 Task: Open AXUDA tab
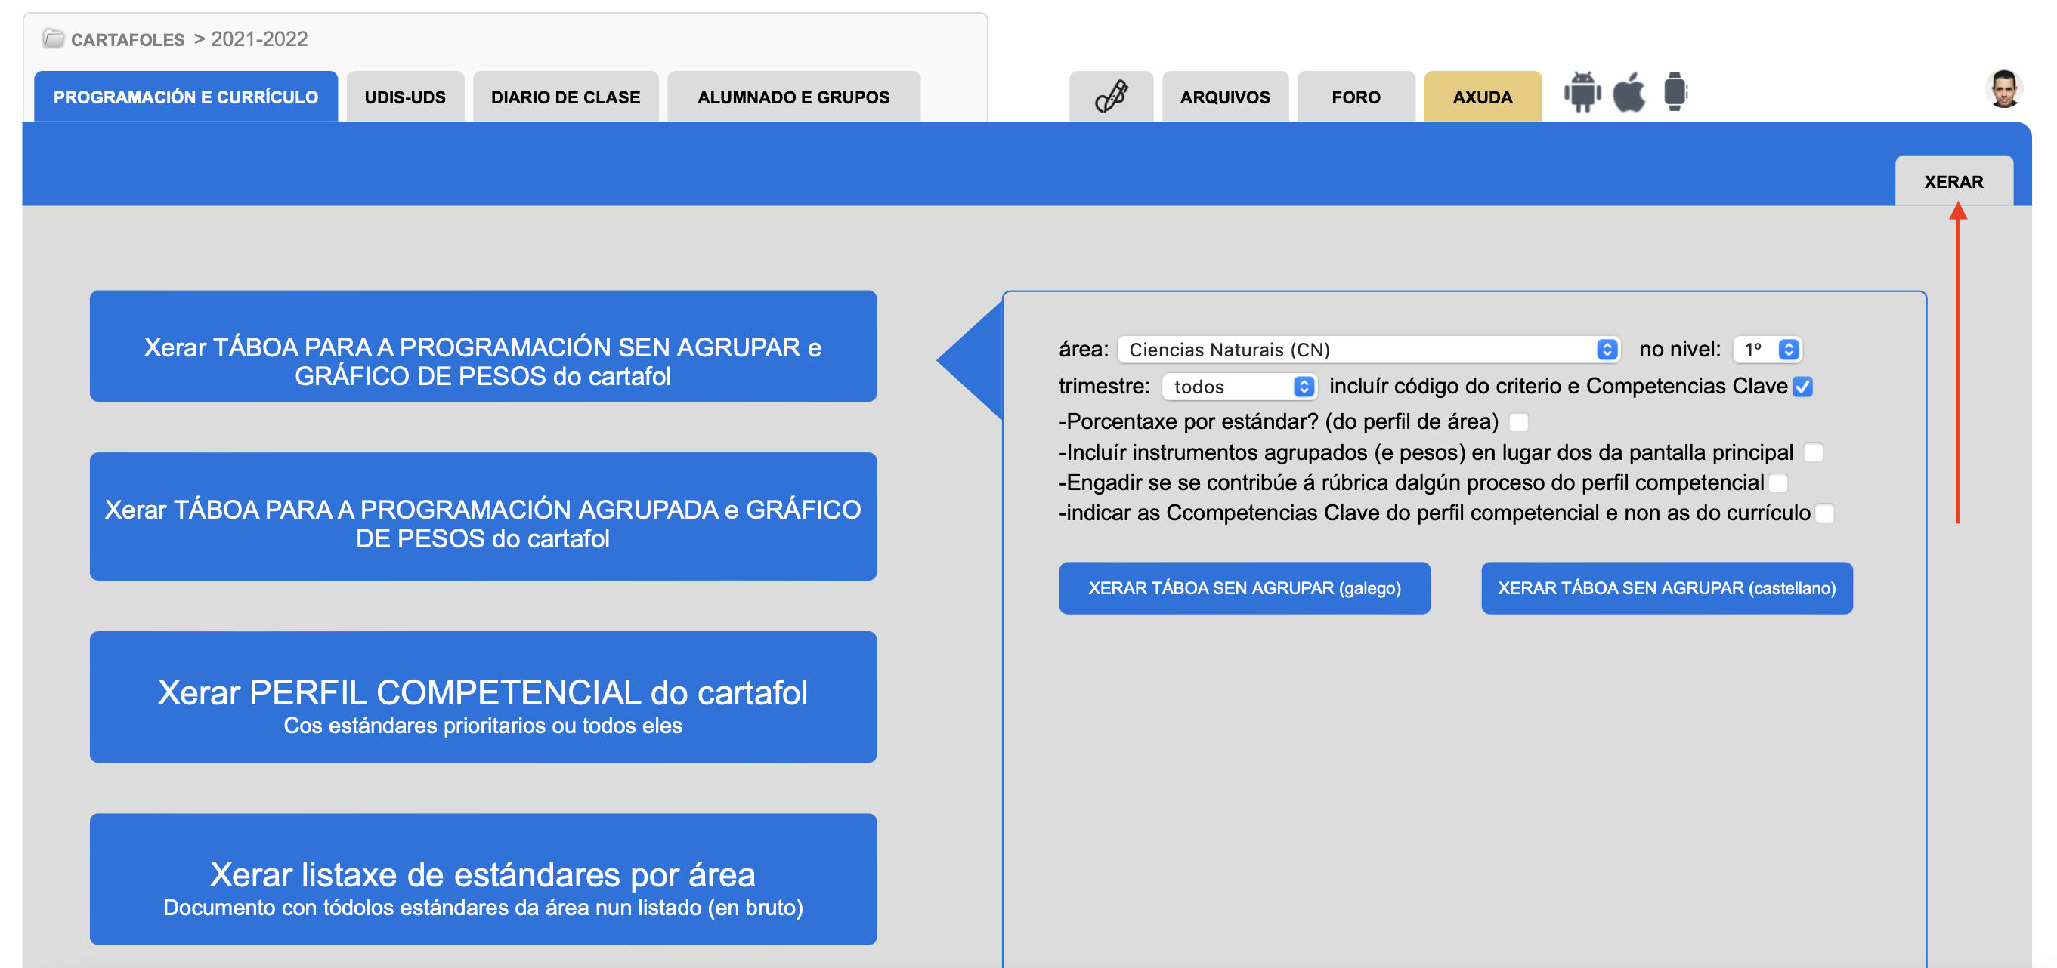click(x=1482, y=97)
